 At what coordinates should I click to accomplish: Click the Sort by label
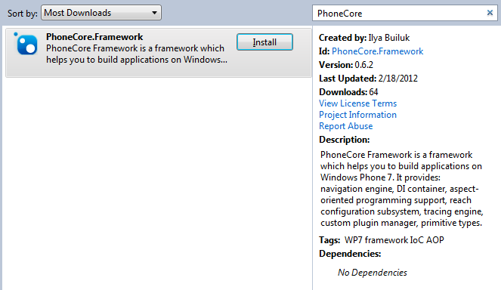[x=23, y=14]
